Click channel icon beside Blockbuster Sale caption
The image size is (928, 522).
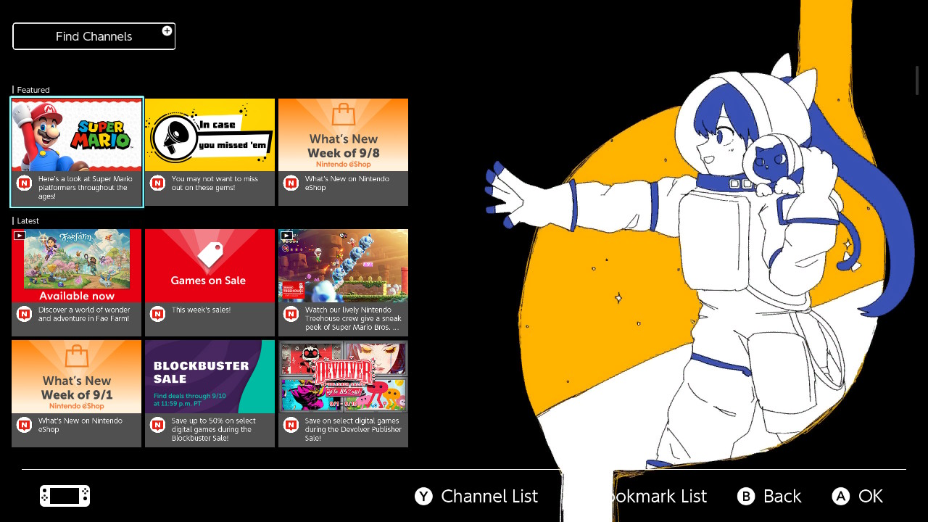coord(157,425)
